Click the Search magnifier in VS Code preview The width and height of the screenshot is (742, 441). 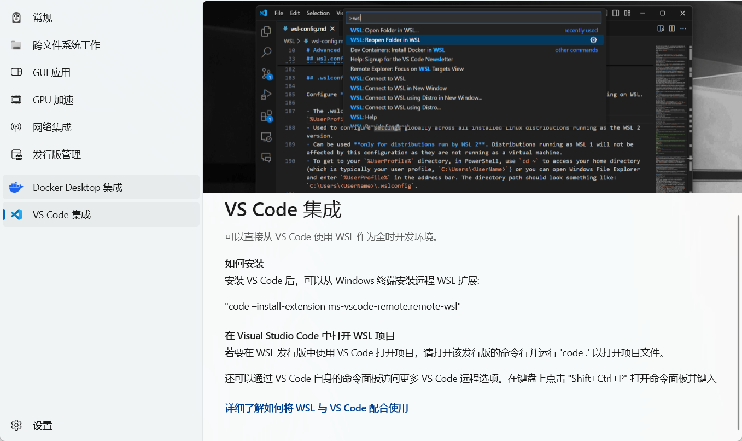[x=266, y=53]
